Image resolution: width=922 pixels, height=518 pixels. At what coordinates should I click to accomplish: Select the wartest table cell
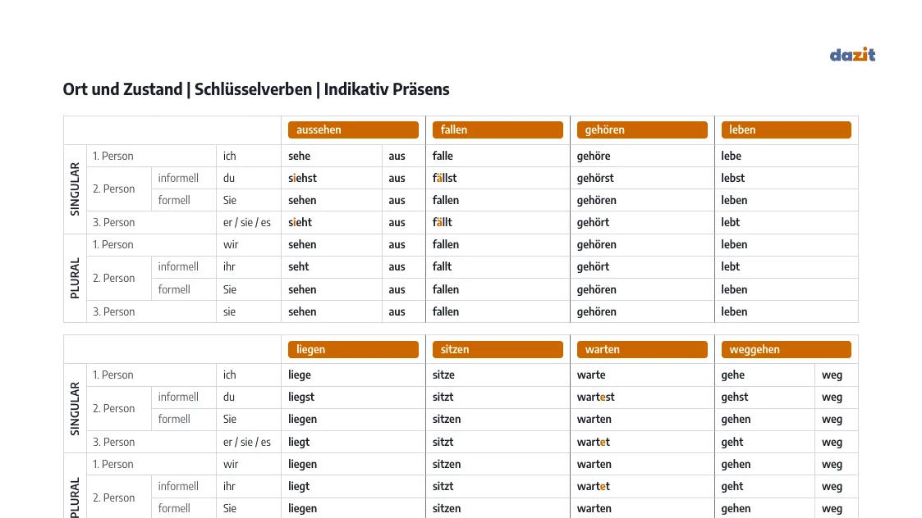click(642, 397)
